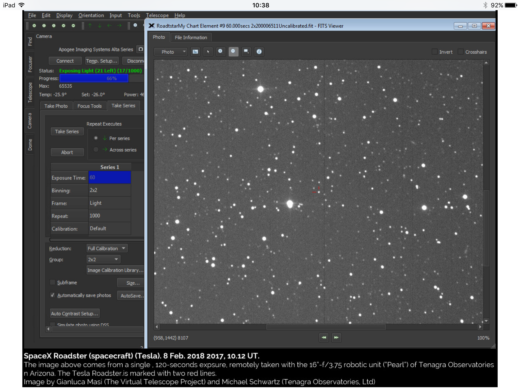520x390 pixels.
Task: Click the blue info icon in FITS Viewer
Action: [x=259, y=52]
